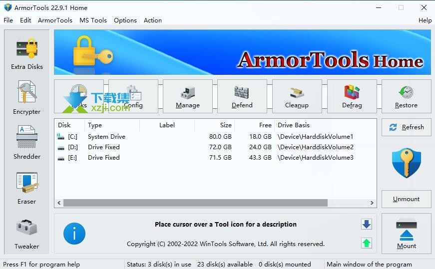Viewport: 435px width, 269px height.
Task: Click "Status: 3 disk(s) in use" text
Action: click(159, 265)
